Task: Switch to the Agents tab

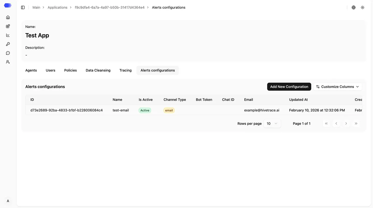Action: click(x=31, y=70)
